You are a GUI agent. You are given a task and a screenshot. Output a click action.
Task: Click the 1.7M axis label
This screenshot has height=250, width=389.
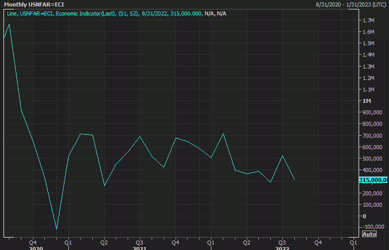[x=369, y=20]
